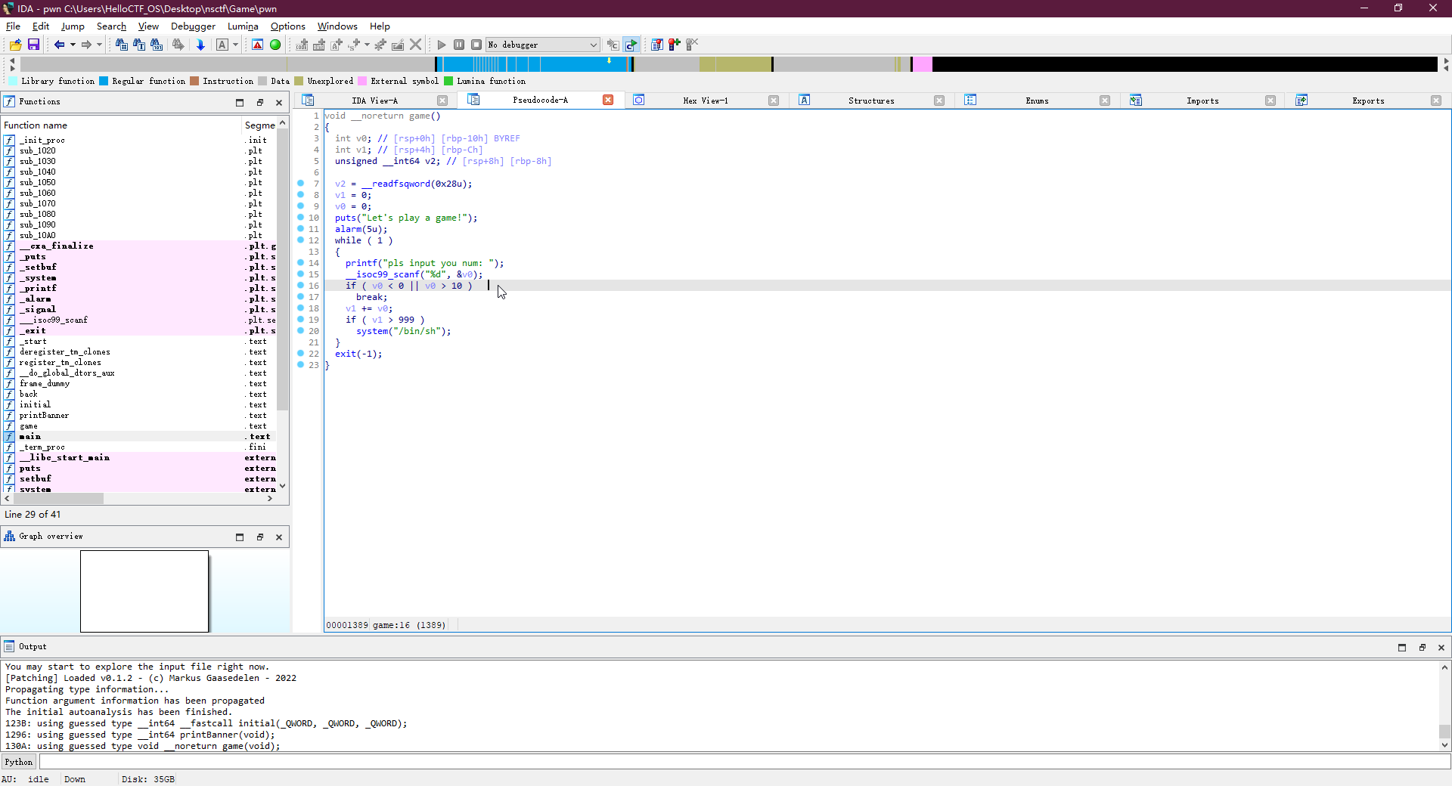Screen dimensions: 1452x786
Task: Click the red X delete toolbar icon
Action: 415,45
